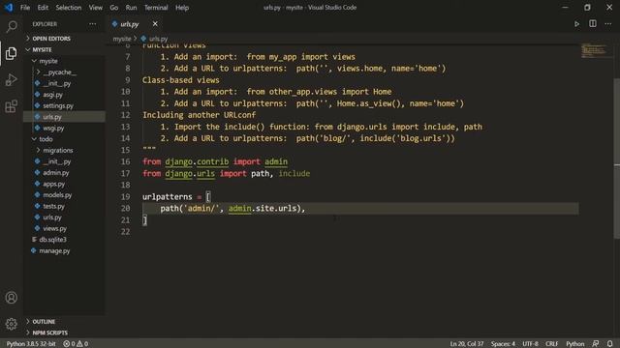Open apps.py file
The height and width of the screenshot is (348, 620).
click(x=64, y=184)
